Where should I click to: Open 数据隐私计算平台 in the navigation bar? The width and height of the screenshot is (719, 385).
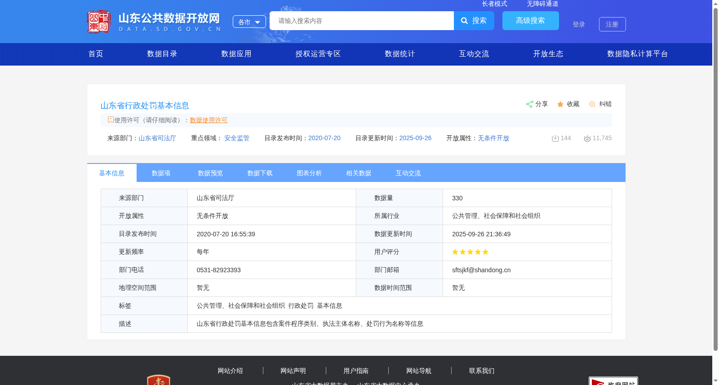[x=638, y=54]
